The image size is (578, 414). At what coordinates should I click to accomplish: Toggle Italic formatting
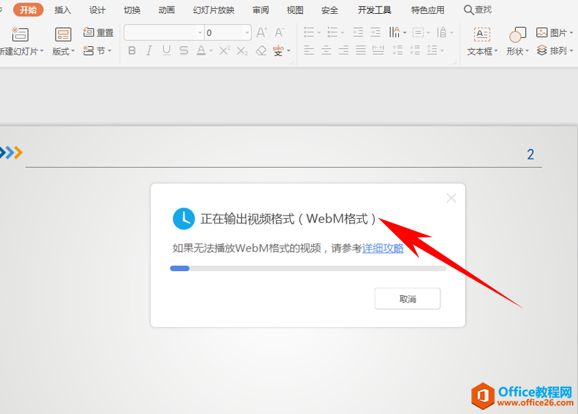[148, 50]
